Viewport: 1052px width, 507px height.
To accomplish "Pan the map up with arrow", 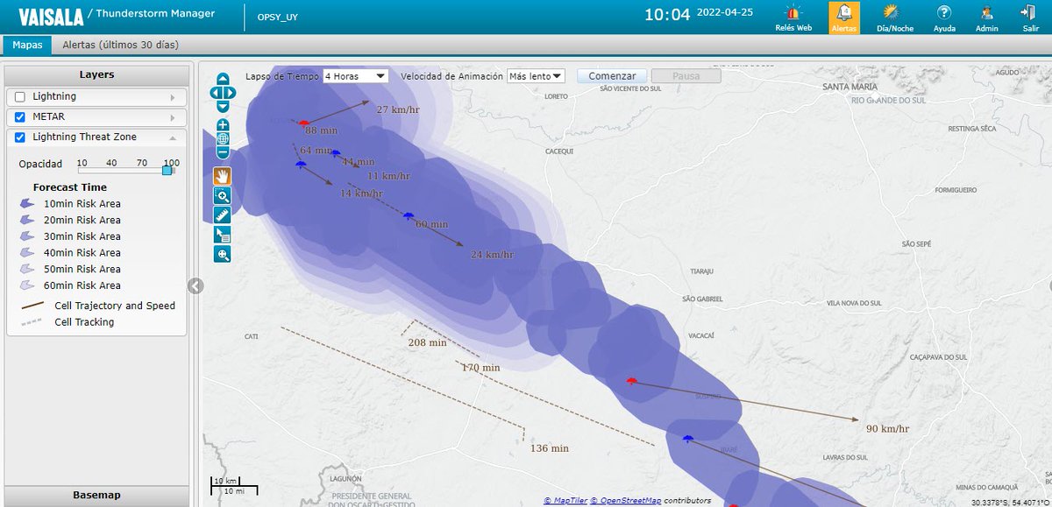I will pos(223,80).
